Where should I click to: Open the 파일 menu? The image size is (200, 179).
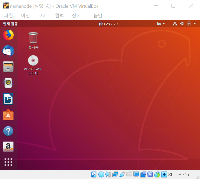[8, 15]
